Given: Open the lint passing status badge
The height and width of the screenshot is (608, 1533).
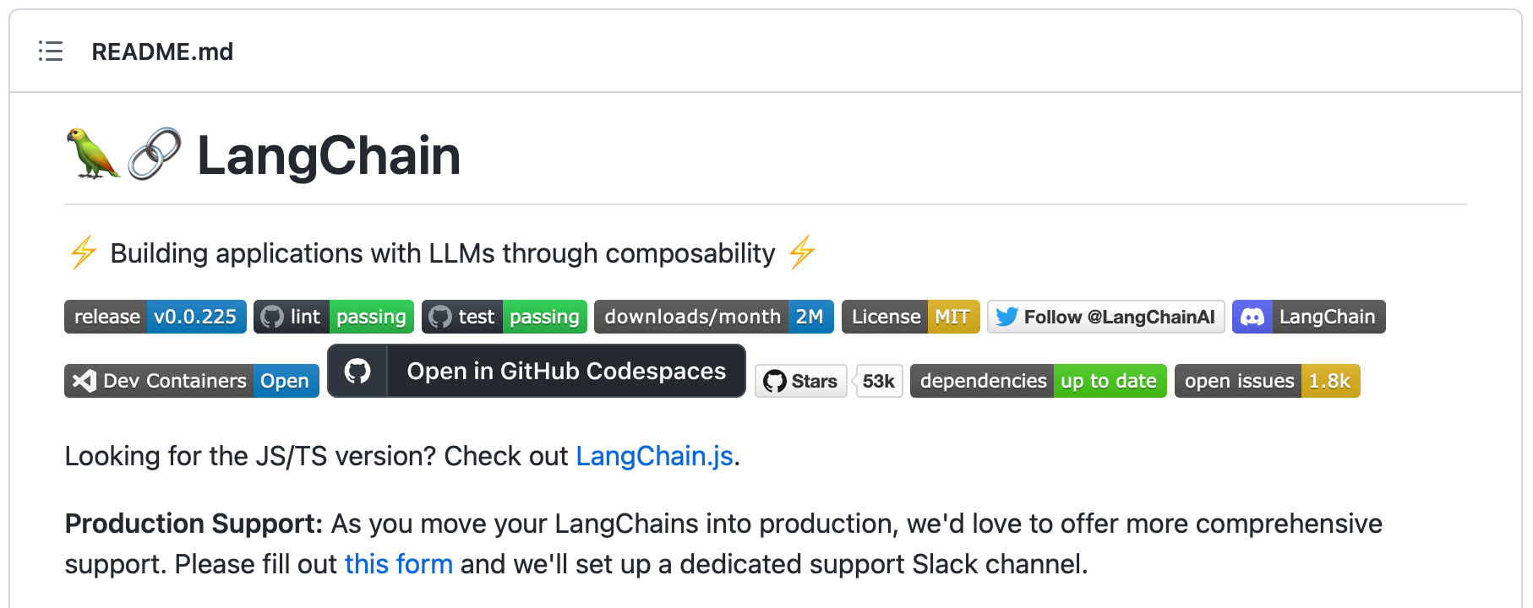Looking at the screenshot, I should click(334, 317).
